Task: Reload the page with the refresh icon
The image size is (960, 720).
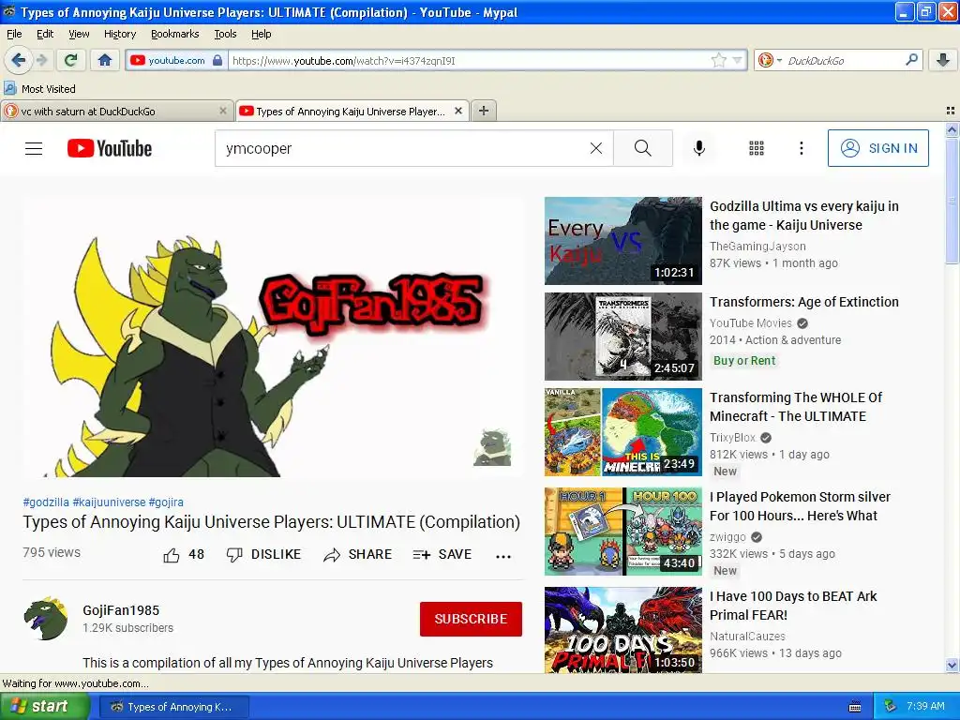Action: point(71,60)
